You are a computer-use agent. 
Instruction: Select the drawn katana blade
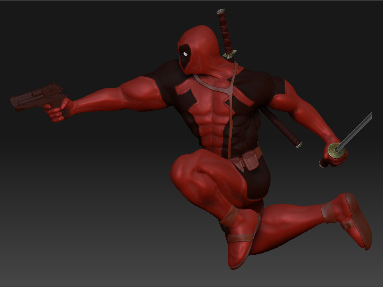point(355,132)
